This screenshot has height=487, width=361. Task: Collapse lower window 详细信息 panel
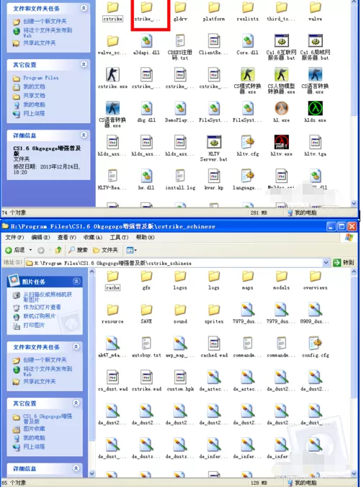tap(76, 468)
